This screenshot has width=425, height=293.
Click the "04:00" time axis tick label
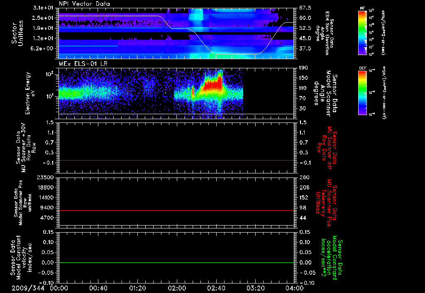click(x=295, y=288)
